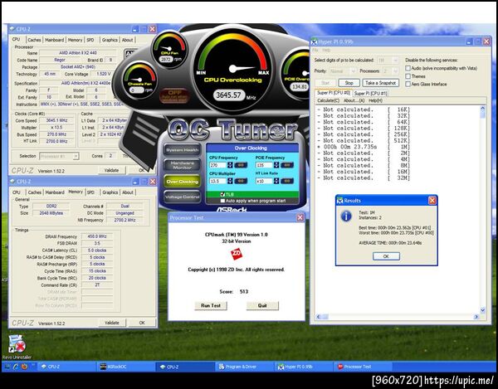Apply CPU Frequency with GO button

coord(241,165)
